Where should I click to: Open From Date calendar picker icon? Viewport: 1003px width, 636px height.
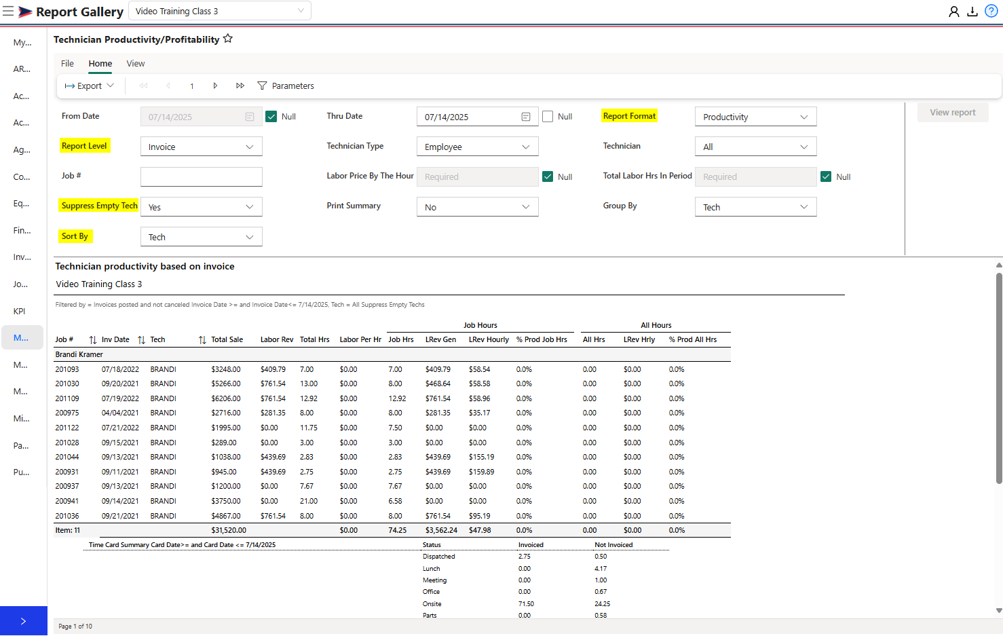pos(250,117)
